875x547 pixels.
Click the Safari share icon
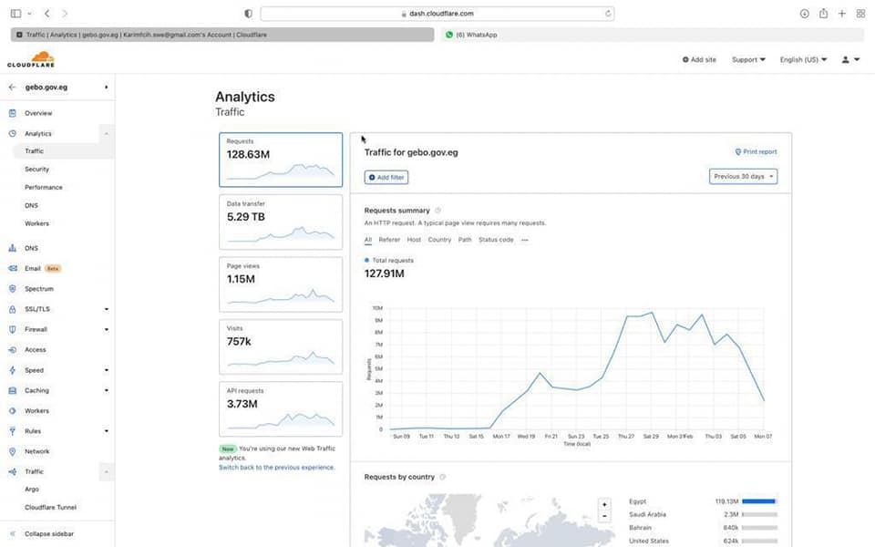tap(823, 14)
